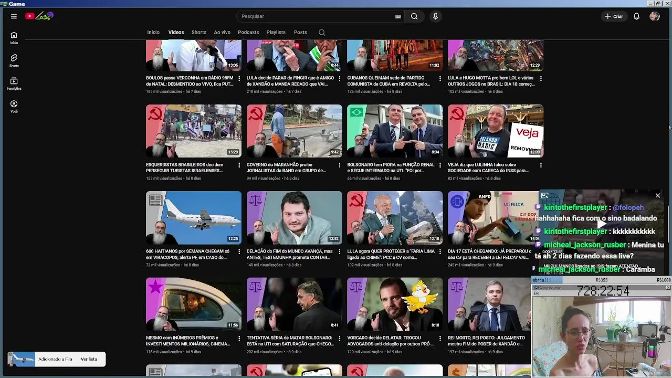This screenshot has width=672, height=378.
Task: Open the title BOLSONARO tem PIORA na FUNÇÃO RENAL
Action: tap(391, 167)
